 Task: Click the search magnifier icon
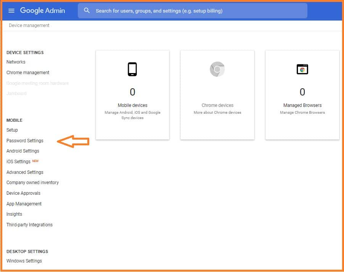(87, 11)
